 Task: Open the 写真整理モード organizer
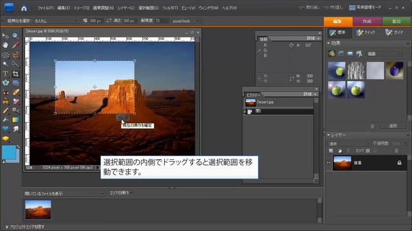365,7
